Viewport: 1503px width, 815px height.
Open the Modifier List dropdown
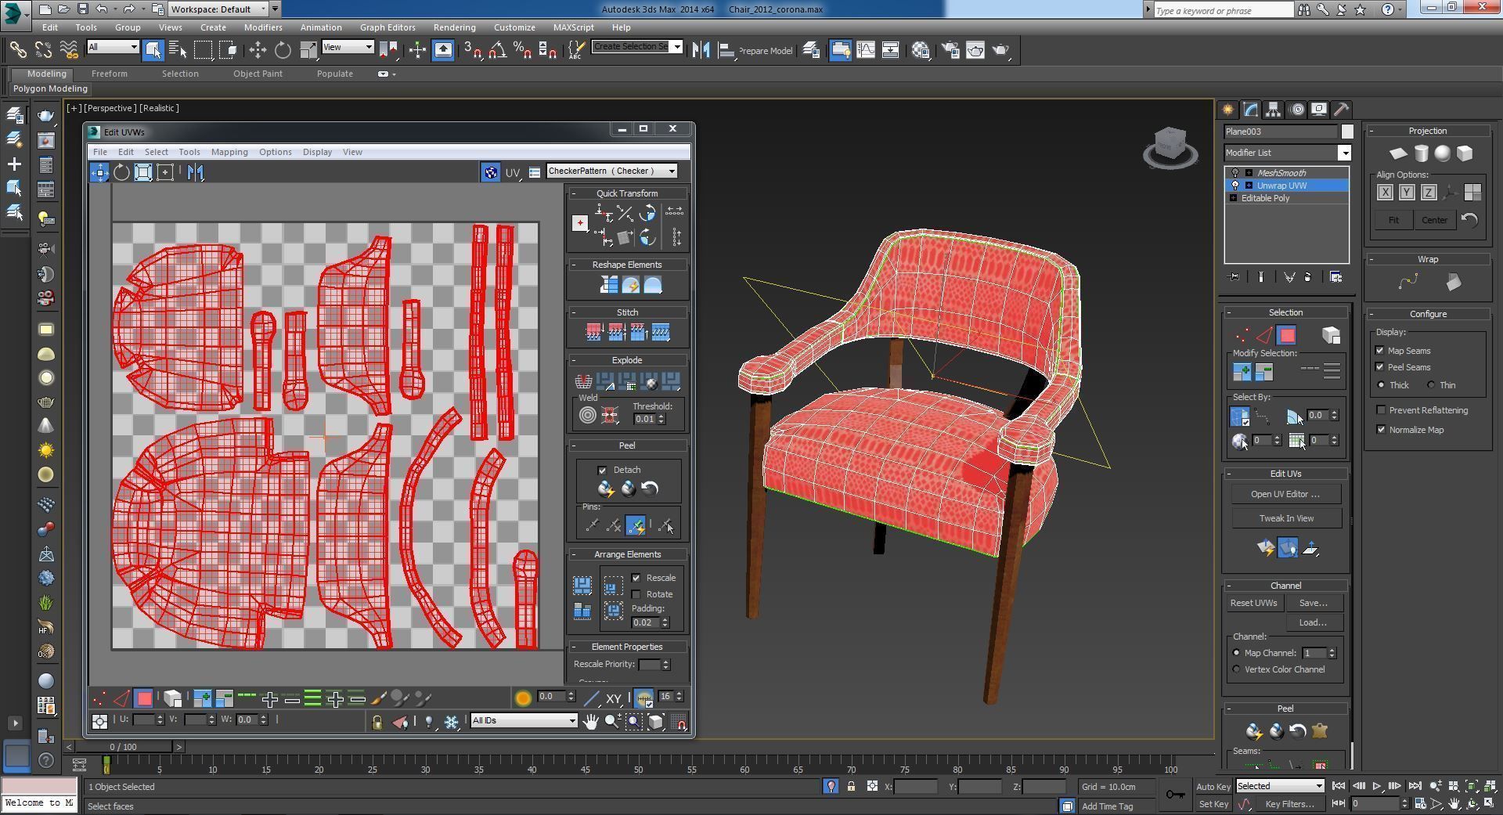[x=1288, y=153]
